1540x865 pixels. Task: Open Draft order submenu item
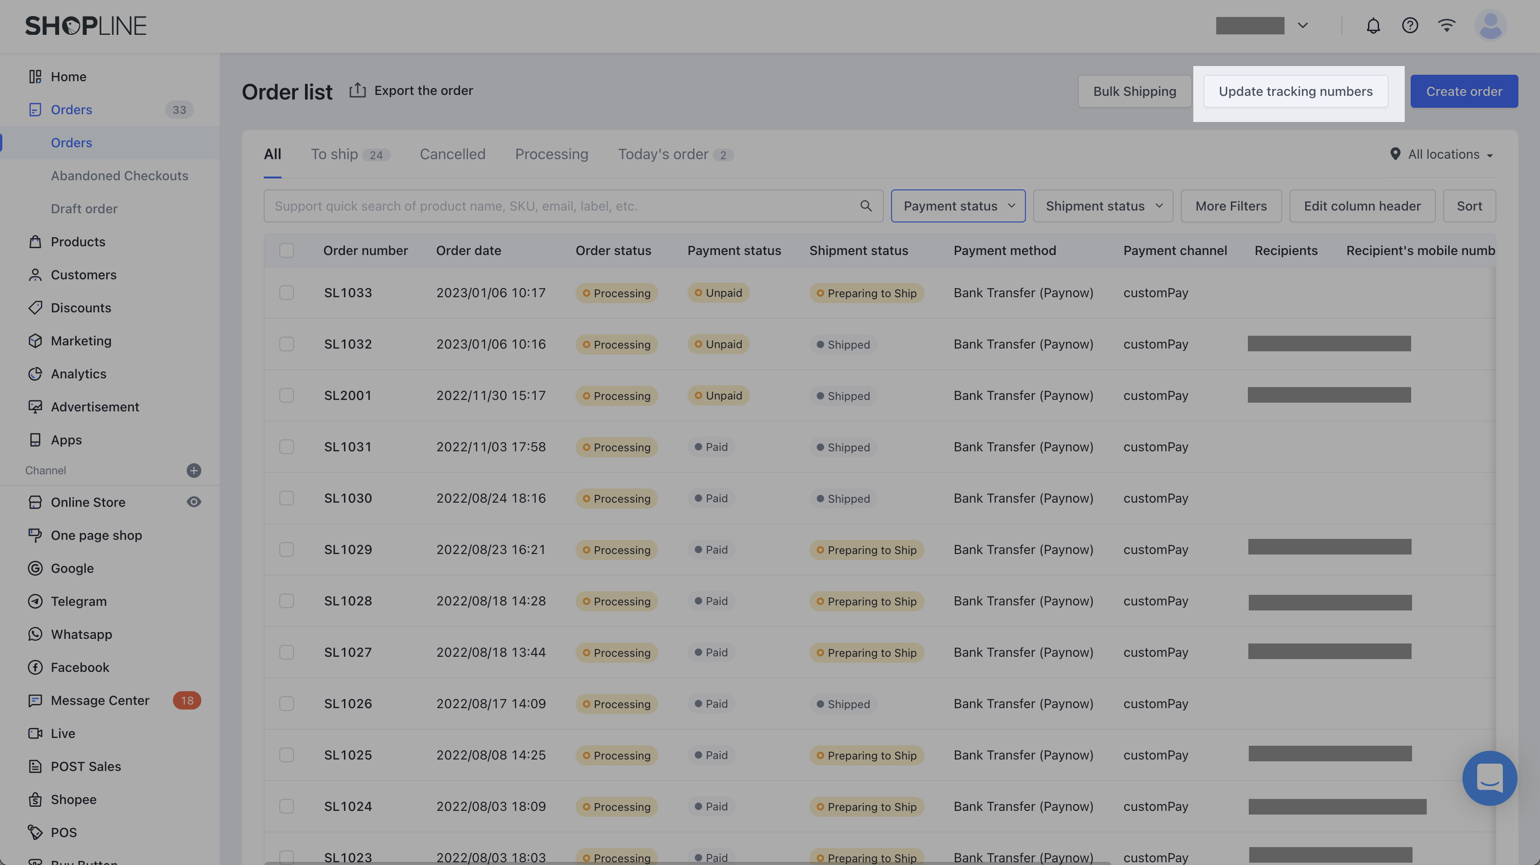coord(84,209)
